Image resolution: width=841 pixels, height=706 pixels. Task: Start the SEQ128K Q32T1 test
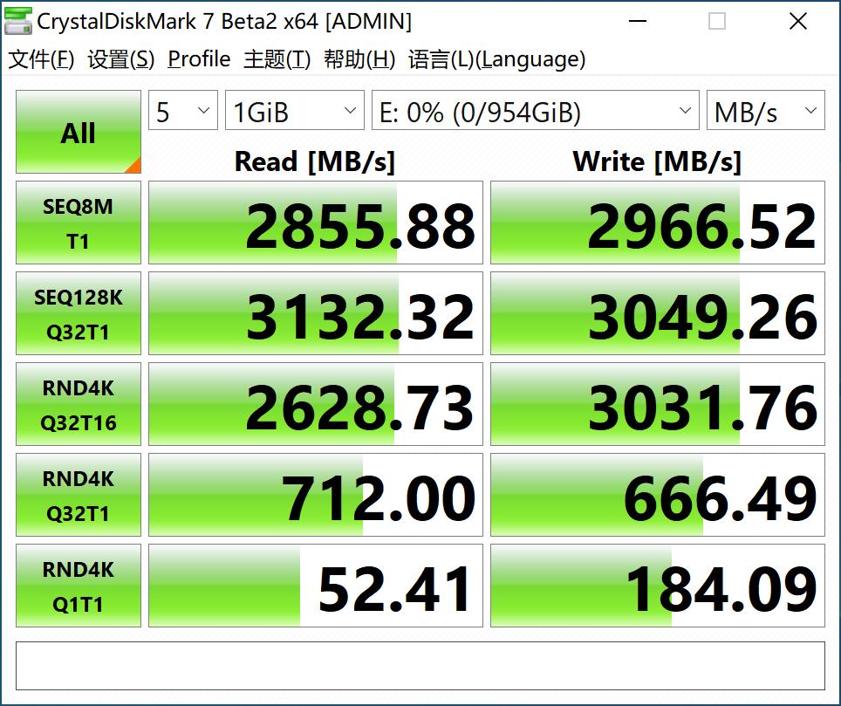(x=79, y=313)
